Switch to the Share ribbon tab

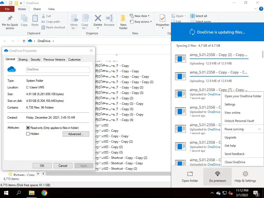(x=37, y=9)
